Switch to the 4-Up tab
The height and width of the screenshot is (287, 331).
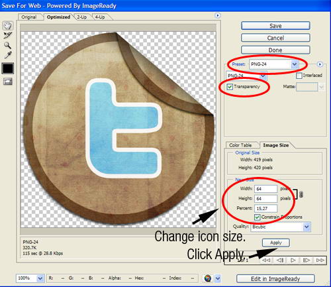(x=100, y=17)
